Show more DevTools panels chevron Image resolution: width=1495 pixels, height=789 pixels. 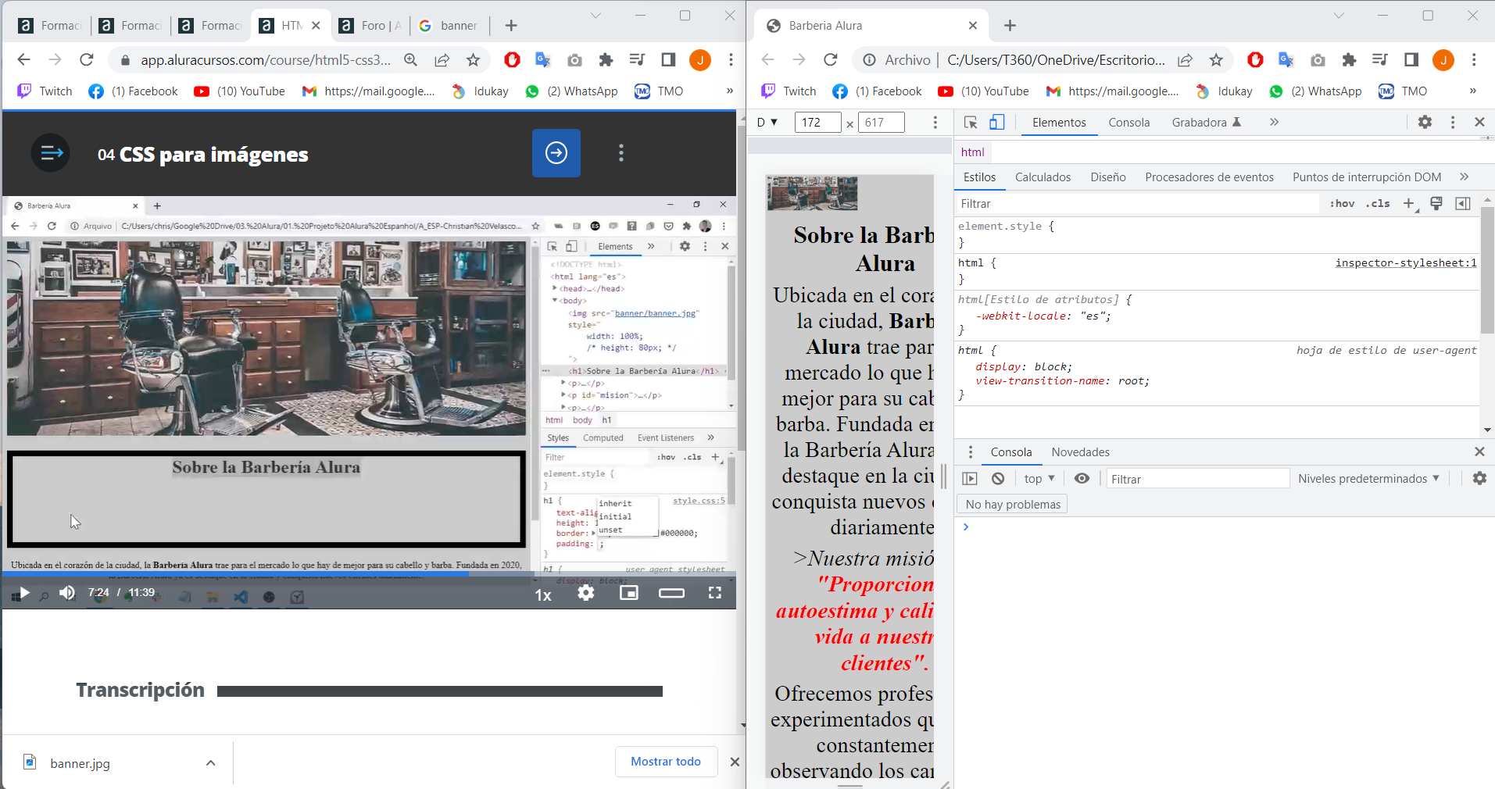(x=1275, y=123)
